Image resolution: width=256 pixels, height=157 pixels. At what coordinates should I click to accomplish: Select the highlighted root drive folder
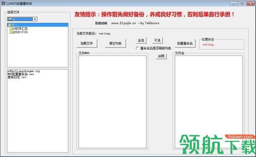pyautogui.click(x=38, y=25)
